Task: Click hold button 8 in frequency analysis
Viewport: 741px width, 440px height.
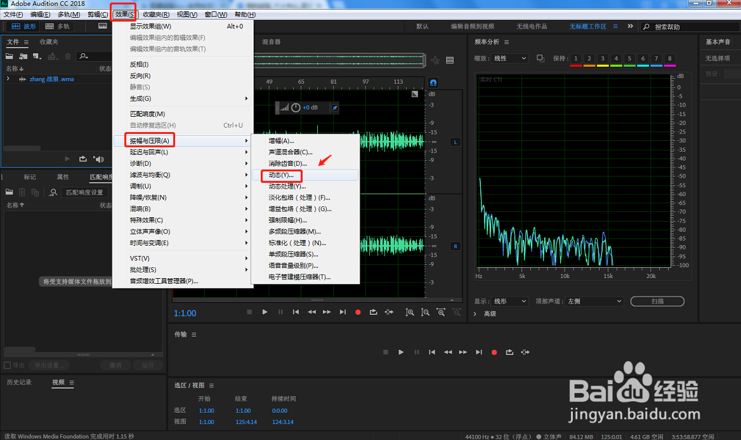Action: [670, 58]
